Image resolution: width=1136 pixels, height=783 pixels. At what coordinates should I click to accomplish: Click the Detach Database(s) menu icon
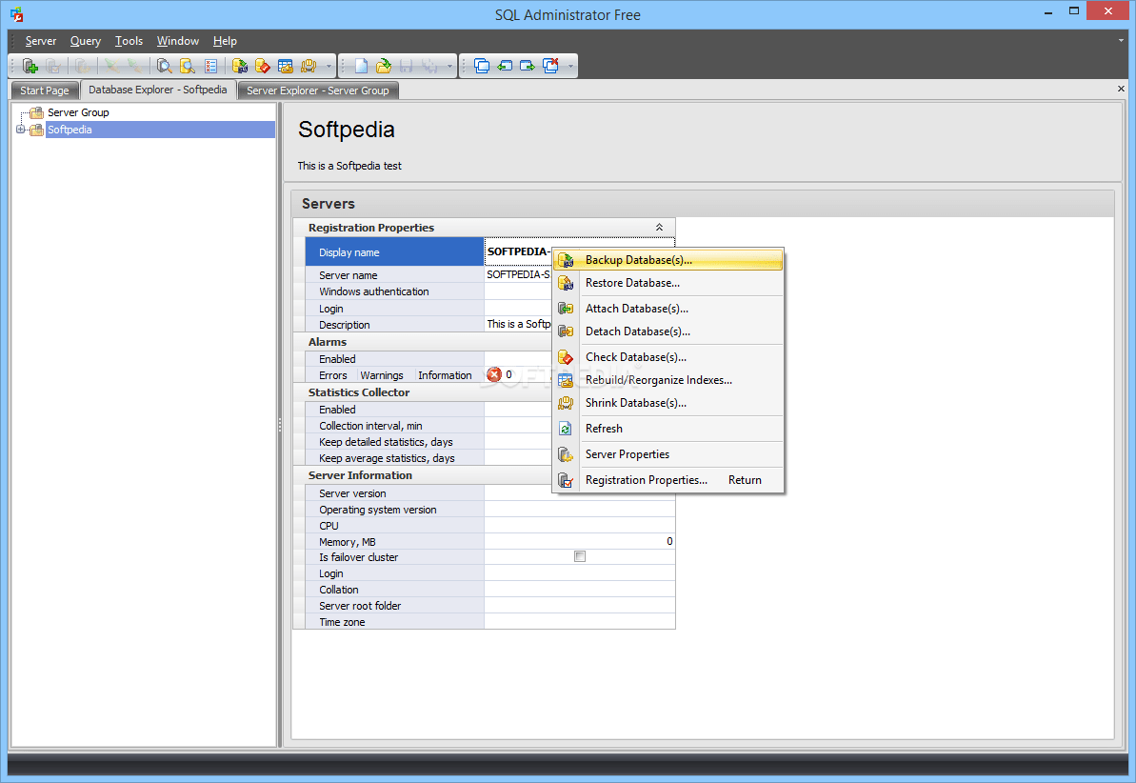566,331
